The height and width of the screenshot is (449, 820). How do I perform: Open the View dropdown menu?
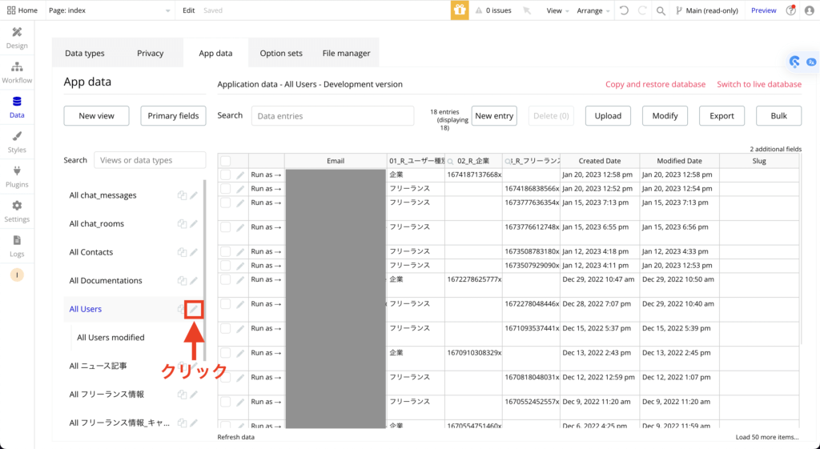[557, 10]
